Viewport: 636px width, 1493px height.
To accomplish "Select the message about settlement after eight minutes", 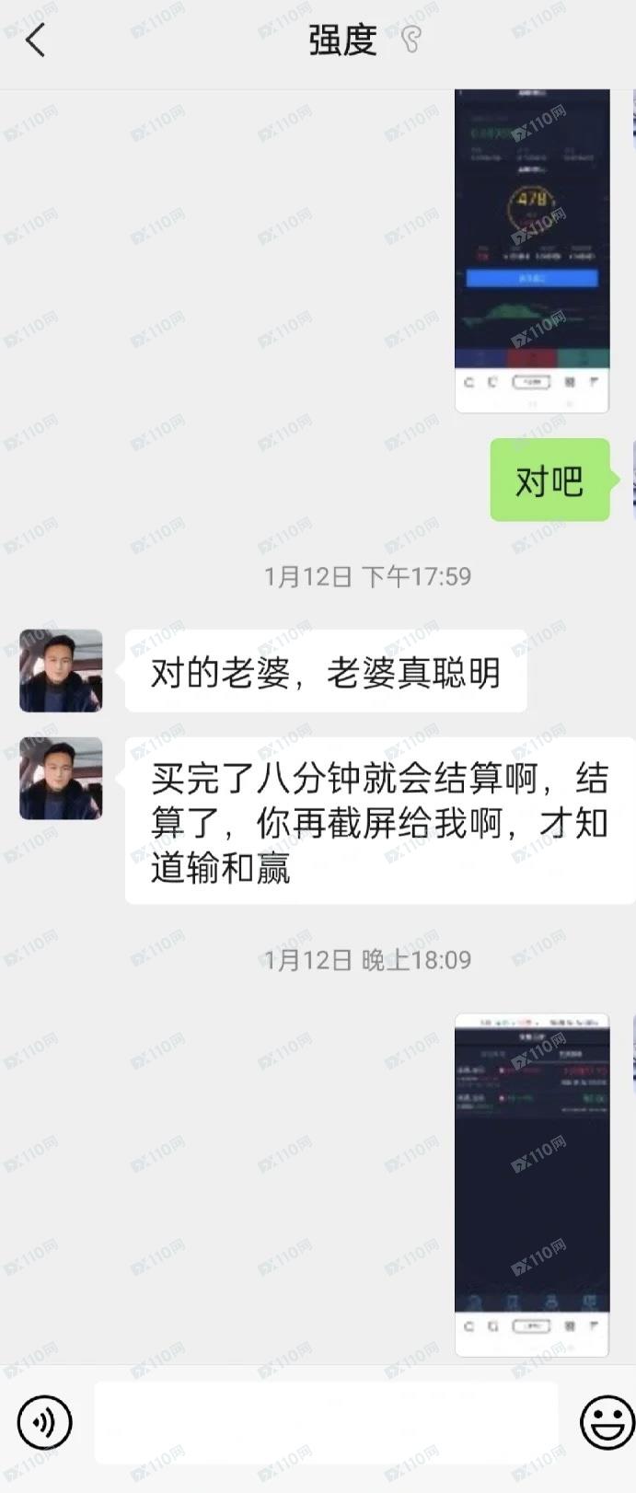I will 380,821.
